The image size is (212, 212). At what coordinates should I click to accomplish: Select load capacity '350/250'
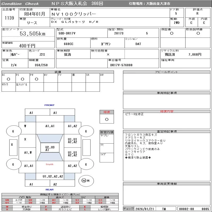click(41, 65)
